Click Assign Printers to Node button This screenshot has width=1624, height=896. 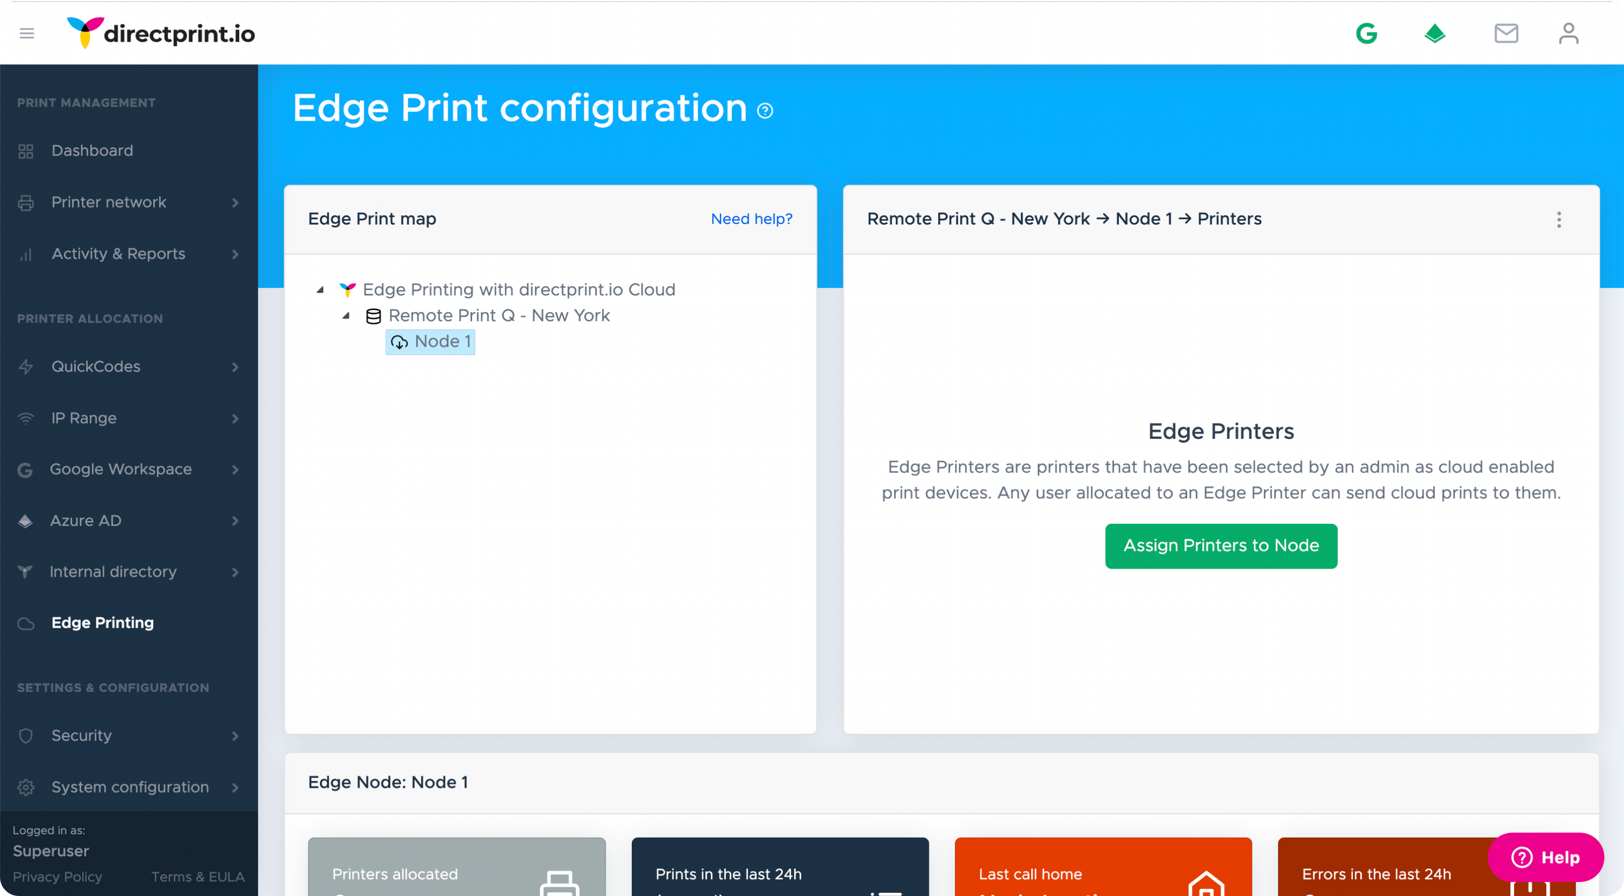[x=1221, y=546]
